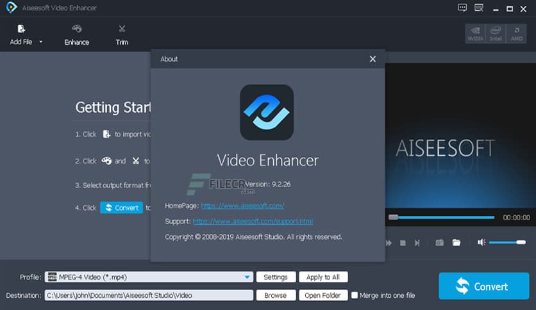The height and width of the screenshot is (310, 536).
Task: Click the Video Enhancer logo in About
Action: pos(267,112)
